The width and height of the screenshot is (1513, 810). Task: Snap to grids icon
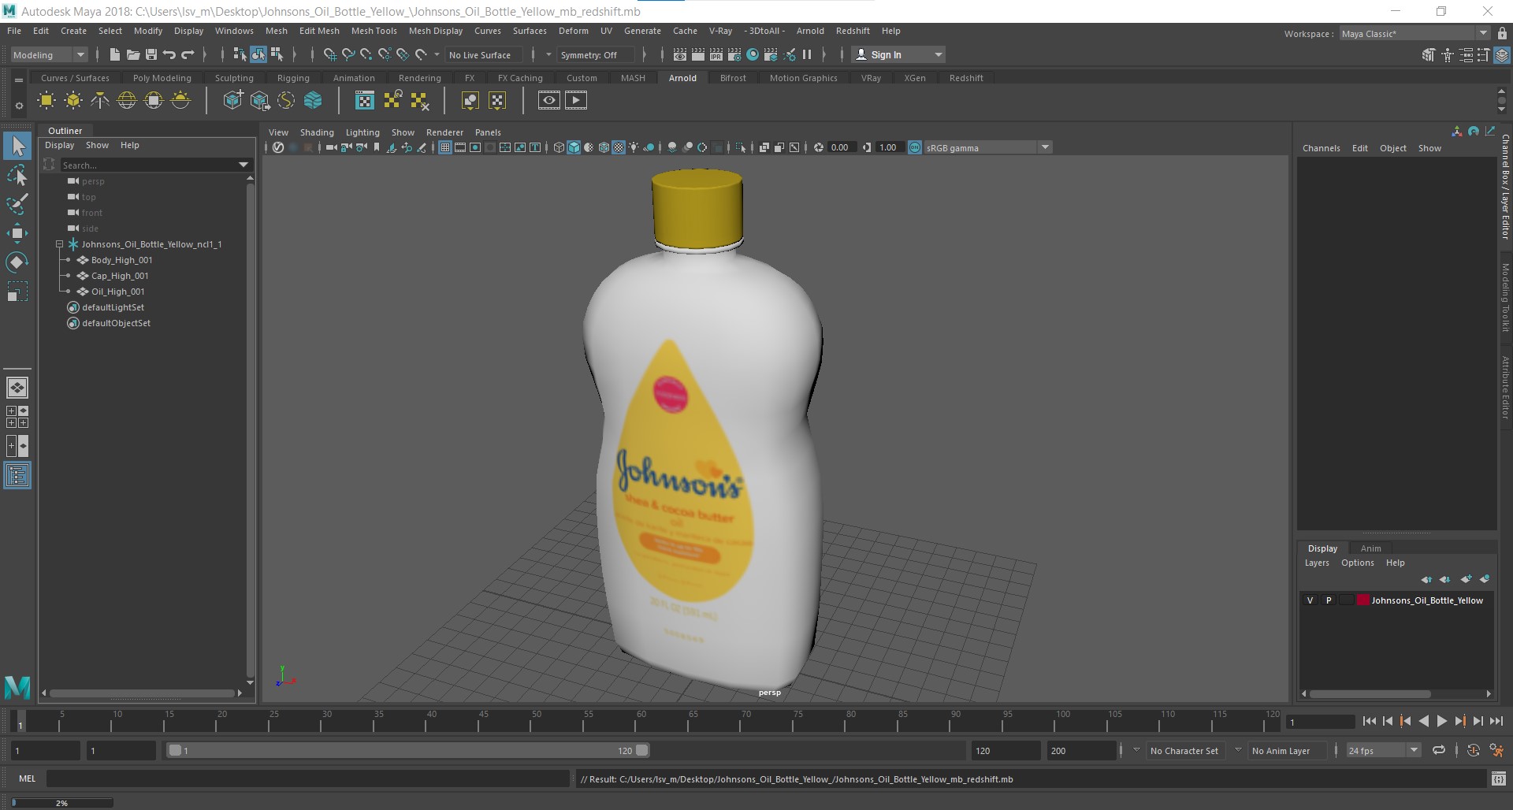[x=329, y=54]
